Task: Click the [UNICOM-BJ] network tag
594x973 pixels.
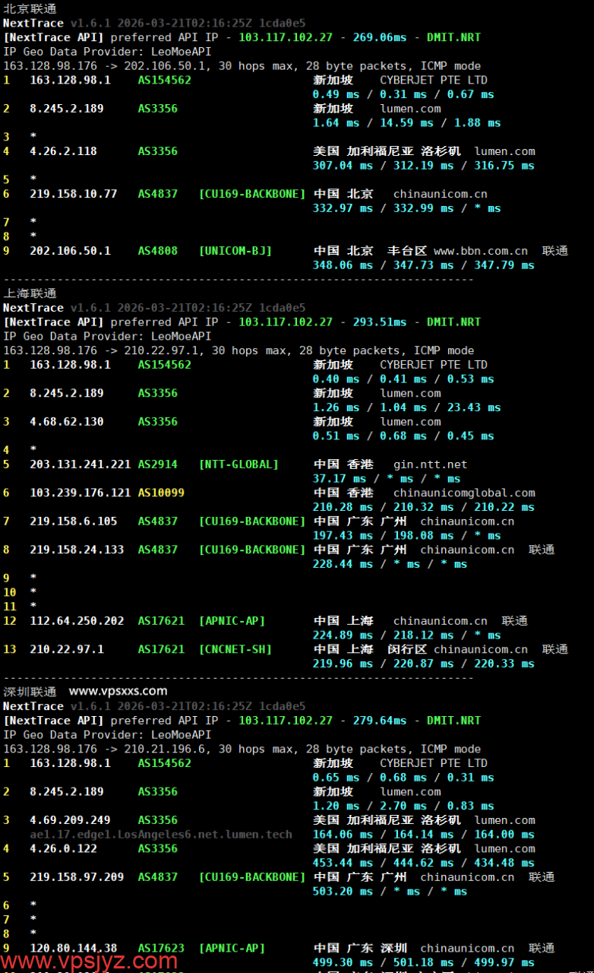Action: [x=235, y=251]
